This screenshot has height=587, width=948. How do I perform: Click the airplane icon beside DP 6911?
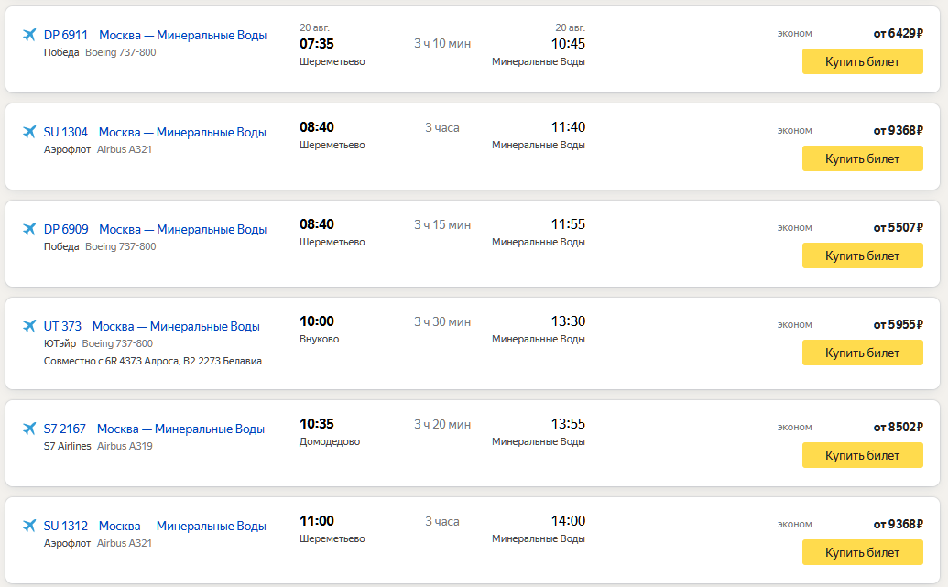(29, 36)
